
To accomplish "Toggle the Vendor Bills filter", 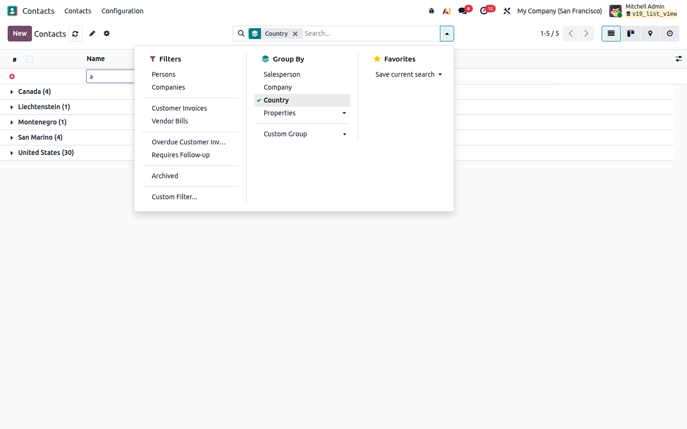I will coord(190,121).
